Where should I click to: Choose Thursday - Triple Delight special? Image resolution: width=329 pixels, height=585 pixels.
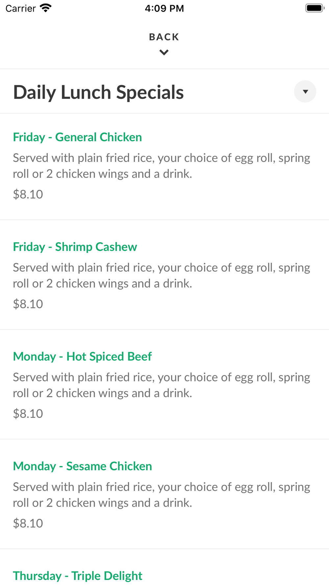tap(78, 576)
